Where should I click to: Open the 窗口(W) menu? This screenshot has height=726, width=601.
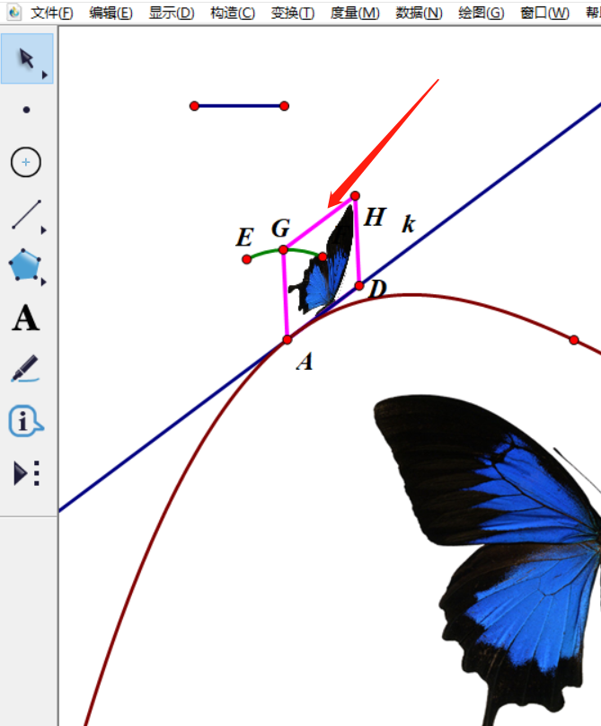(x=544, y=13)
